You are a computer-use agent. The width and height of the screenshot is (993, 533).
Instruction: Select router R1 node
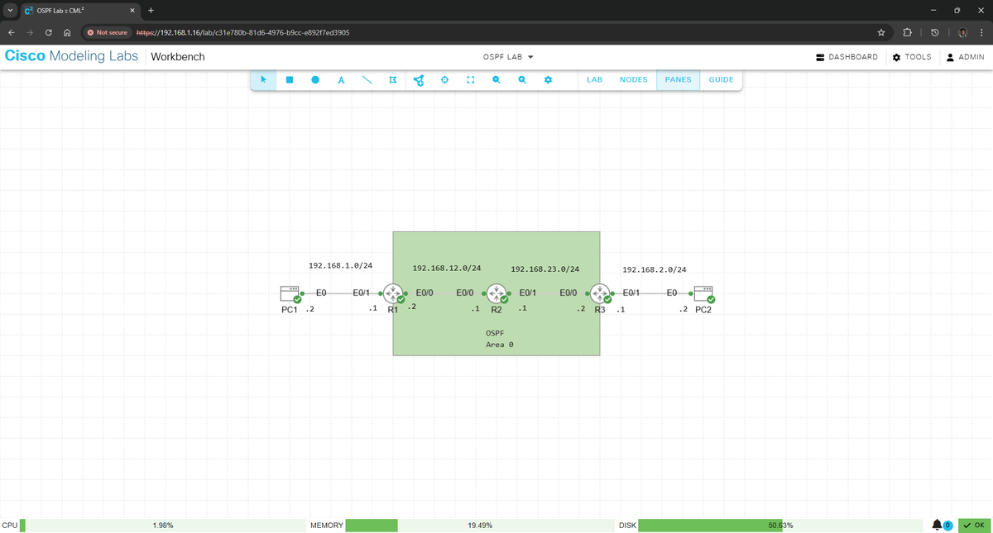point(392,293)
